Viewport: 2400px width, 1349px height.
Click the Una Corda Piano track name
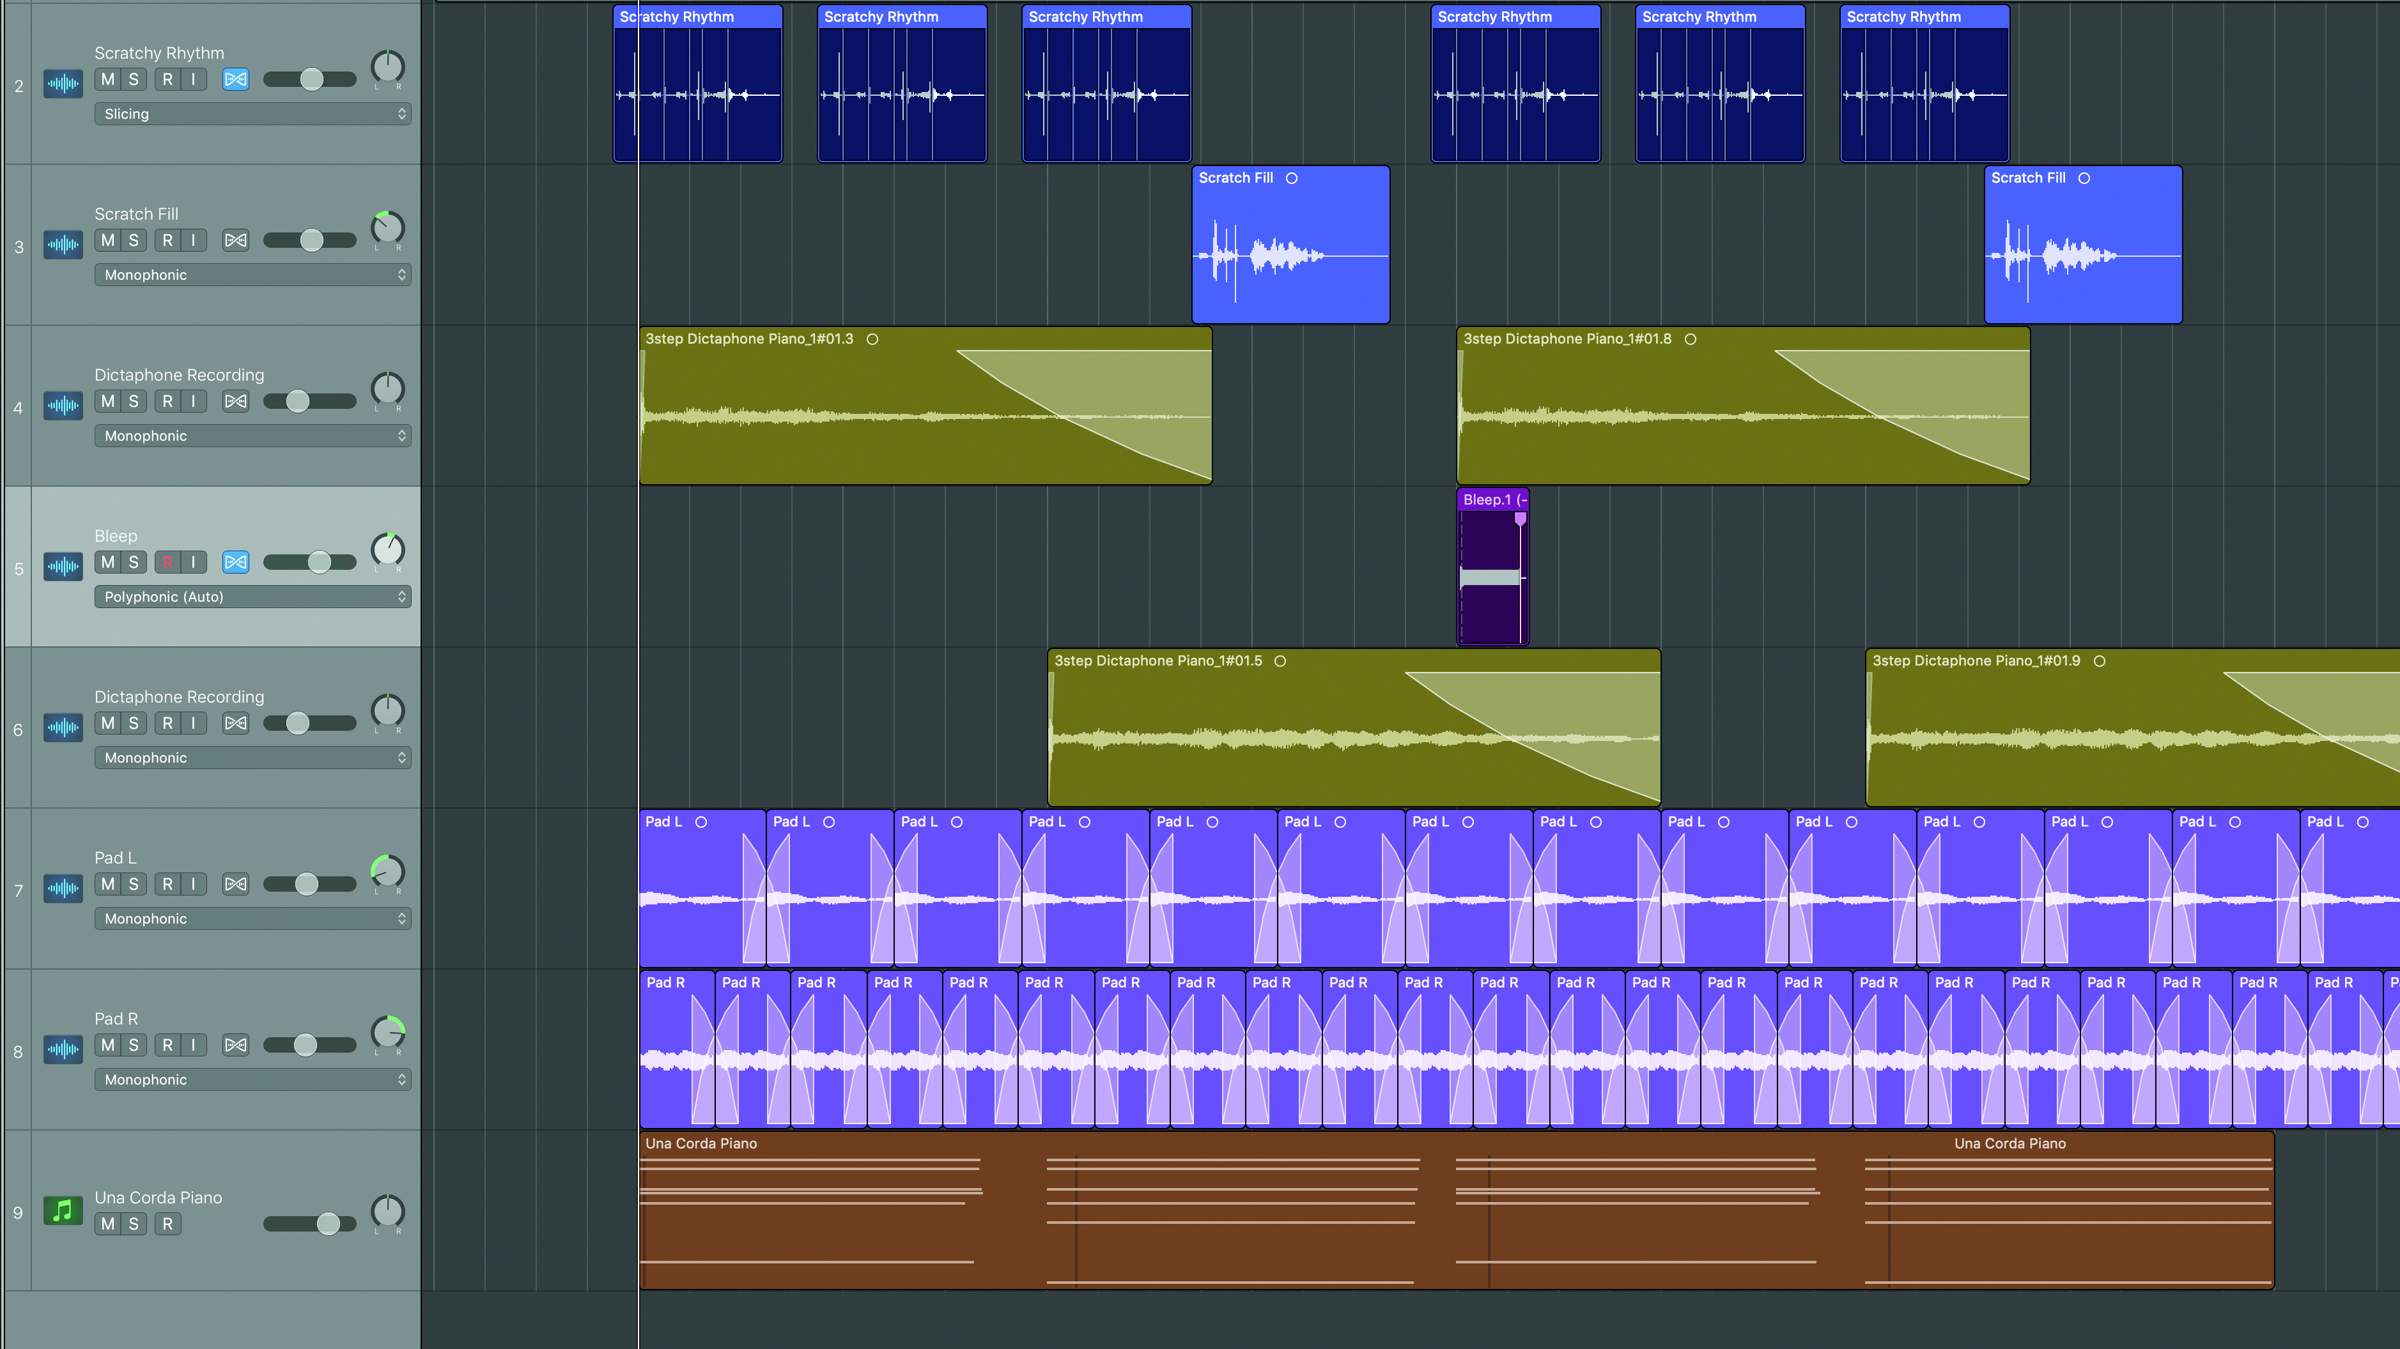(159, 1198)
